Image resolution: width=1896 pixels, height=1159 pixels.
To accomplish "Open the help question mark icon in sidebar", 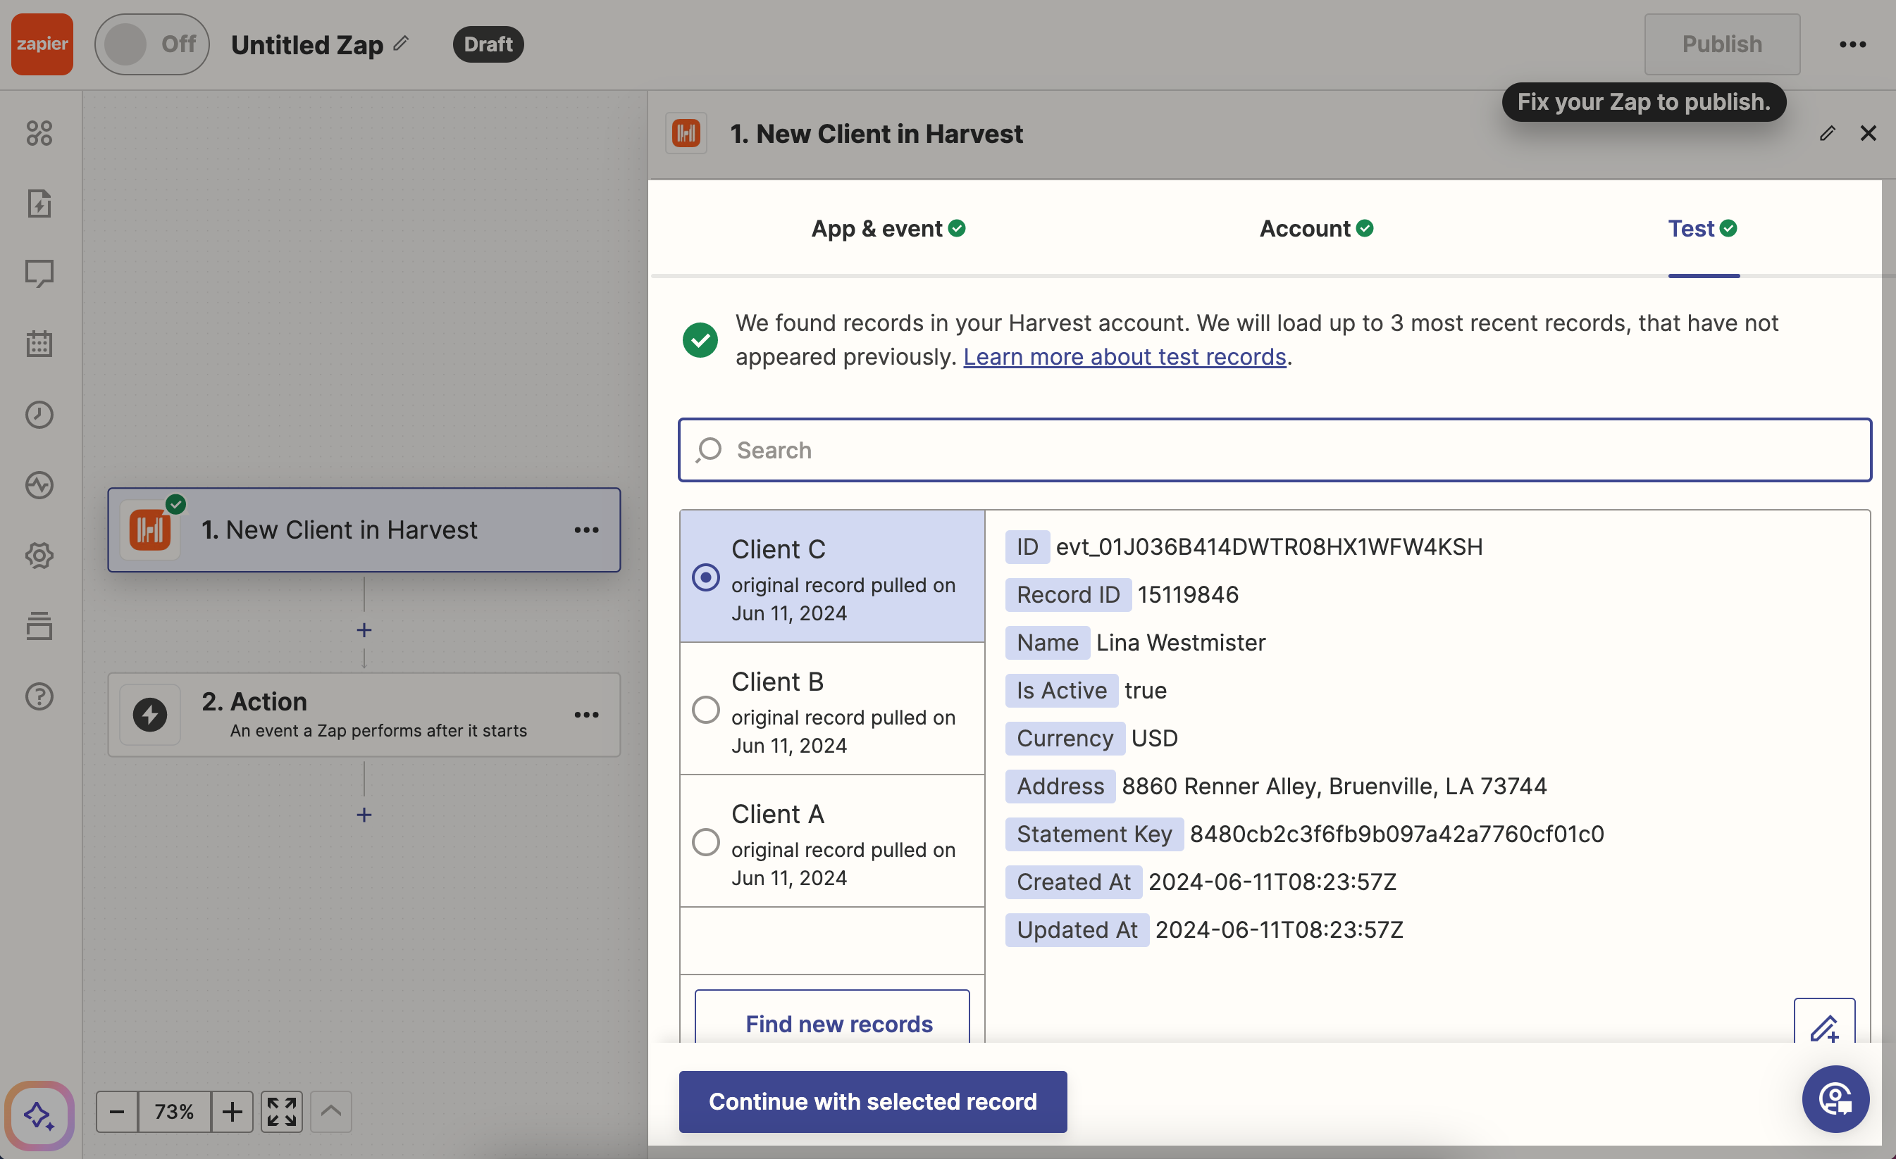I will point(39,696).
